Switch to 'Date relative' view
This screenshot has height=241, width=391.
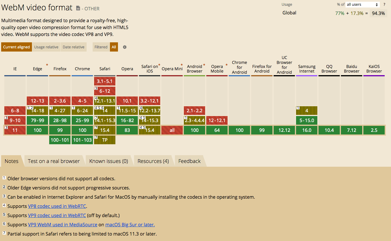74,47
